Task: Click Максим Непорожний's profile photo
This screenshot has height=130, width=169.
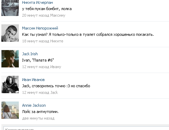Action: click(x=10, y=33)
